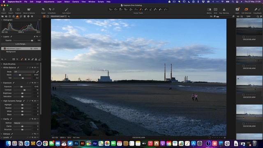Click the Luma Range button
This screenshot has width=263, height=148.
click(x=21, y=44)
